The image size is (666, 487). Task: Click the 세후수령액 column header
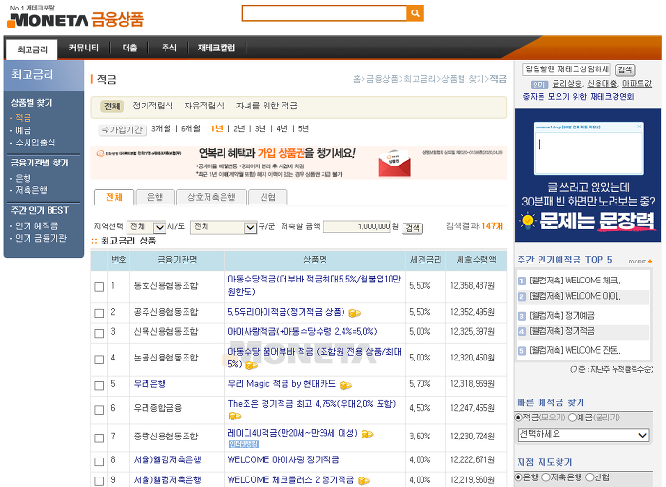pos(476,260)
